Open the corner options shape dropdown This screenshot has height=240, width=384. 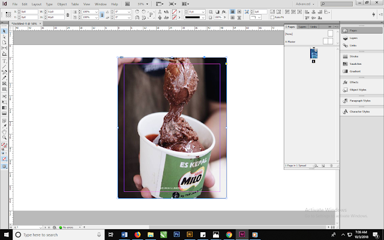point(259,17)
